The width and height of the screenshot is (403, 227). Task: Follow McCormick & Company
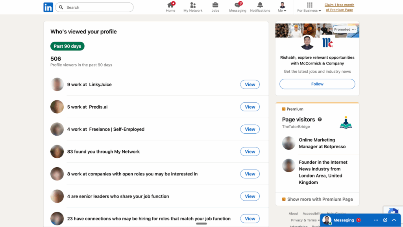(x=317, y=84)
